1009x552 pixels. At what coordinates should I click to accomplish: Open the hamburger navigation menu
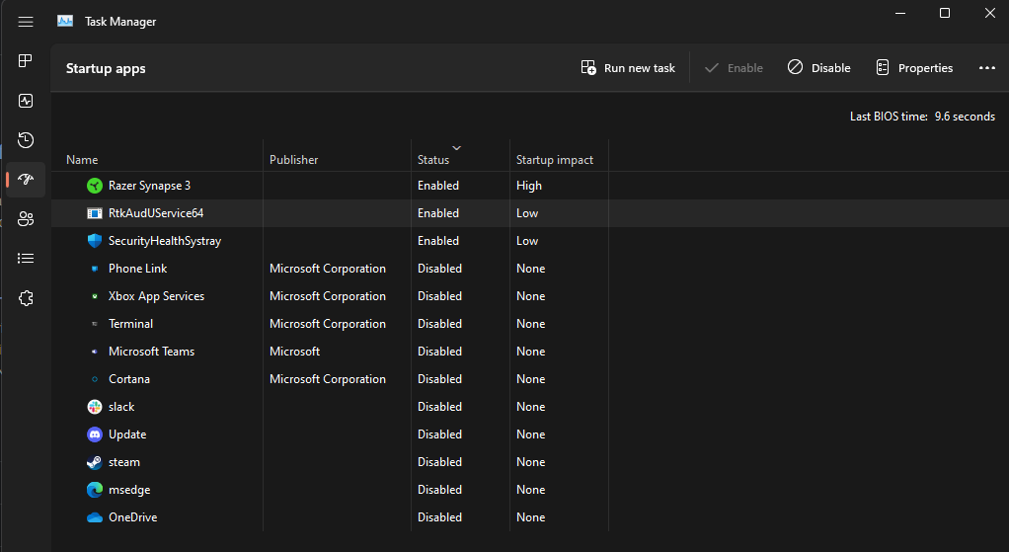pos(26,22)
